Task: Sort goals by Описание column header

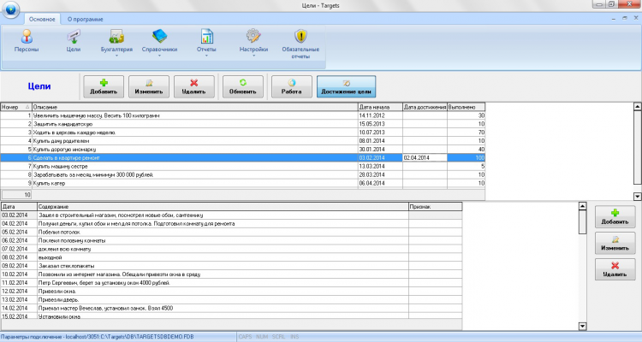Action: point(195,107)
